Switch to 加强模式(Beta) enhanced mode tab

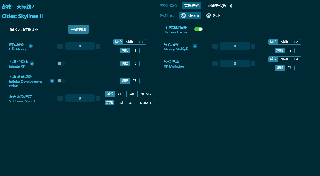click(x=219, y=6)
